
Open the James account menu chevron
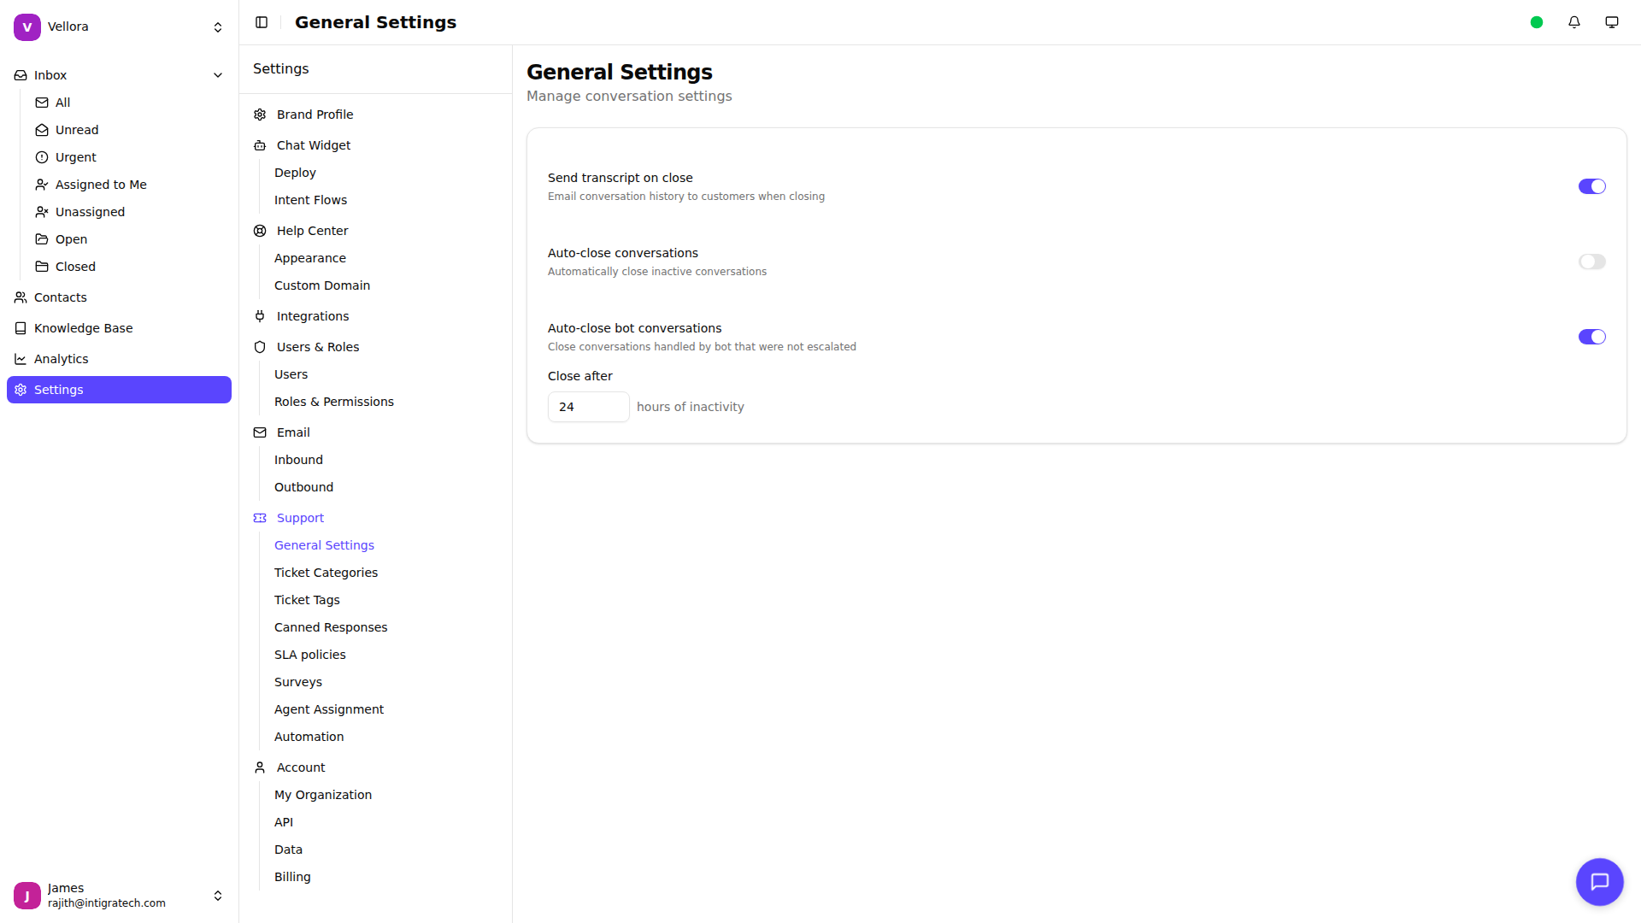218,896
